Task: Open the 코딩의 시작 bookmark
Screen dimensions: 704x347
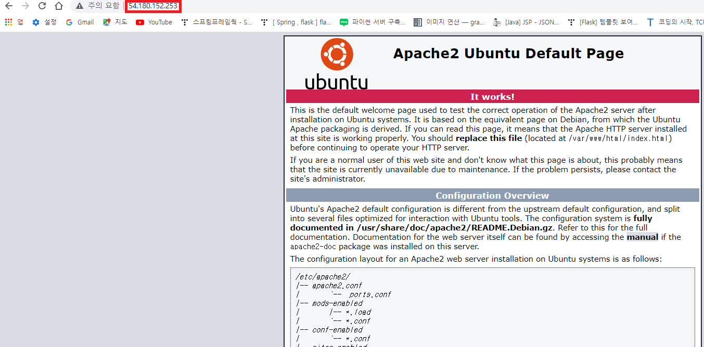Action: (675, 22)
